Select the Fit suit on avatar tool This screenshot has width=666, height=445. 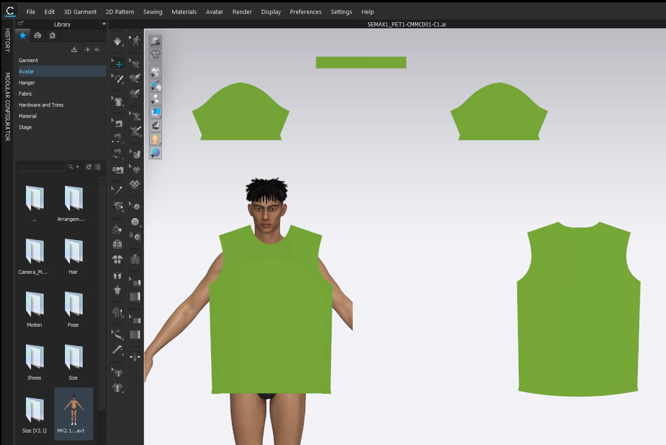pyautogui.click(x=118, y=290)
